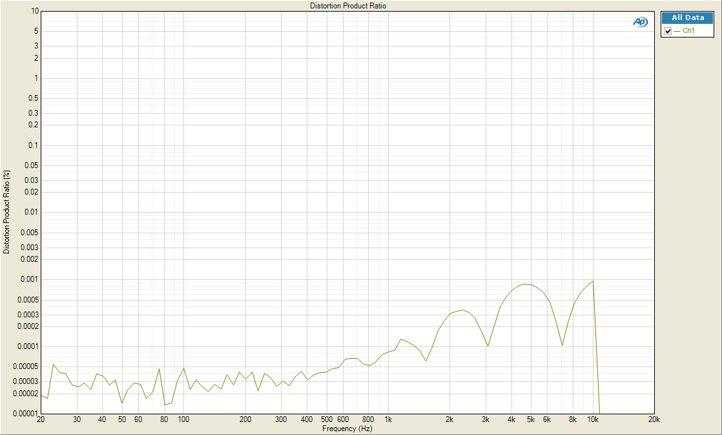
Task: Click the 10k label on frequency axis
Action: click(x=593, y=419)
